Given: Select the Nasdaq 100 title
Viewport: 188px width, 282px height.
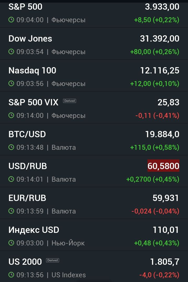Looking at the screenshot, I should pos(32,71).
